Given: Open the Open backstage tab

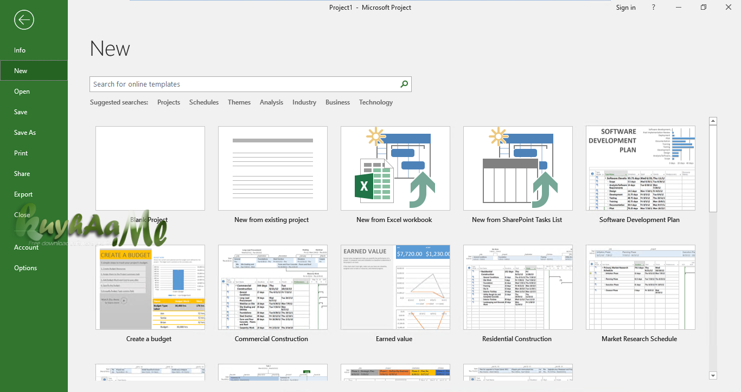Looking at the screenshot, I should pos(34,92).
